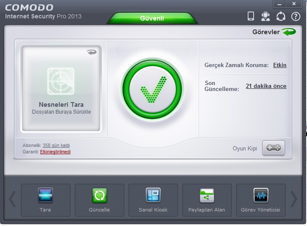
Task: Click Gerçek Zamanlı Koruma label
Action: [x=236, y=65]
